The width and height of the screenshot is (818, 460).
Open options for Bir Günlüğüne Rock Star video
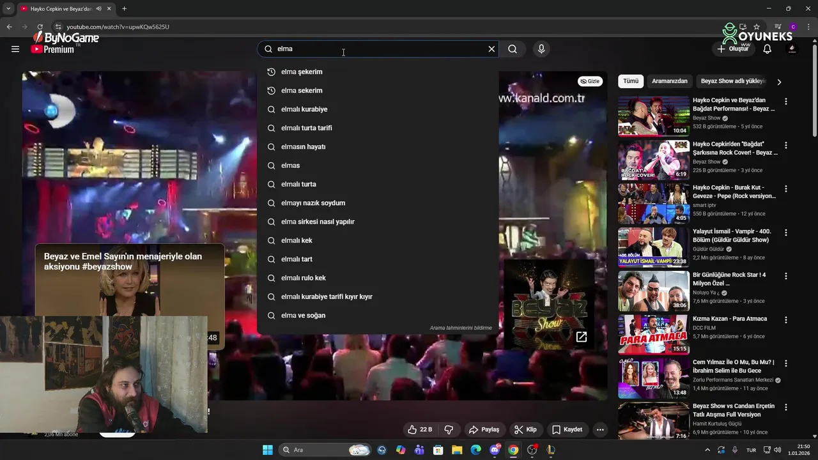point(786,276)
